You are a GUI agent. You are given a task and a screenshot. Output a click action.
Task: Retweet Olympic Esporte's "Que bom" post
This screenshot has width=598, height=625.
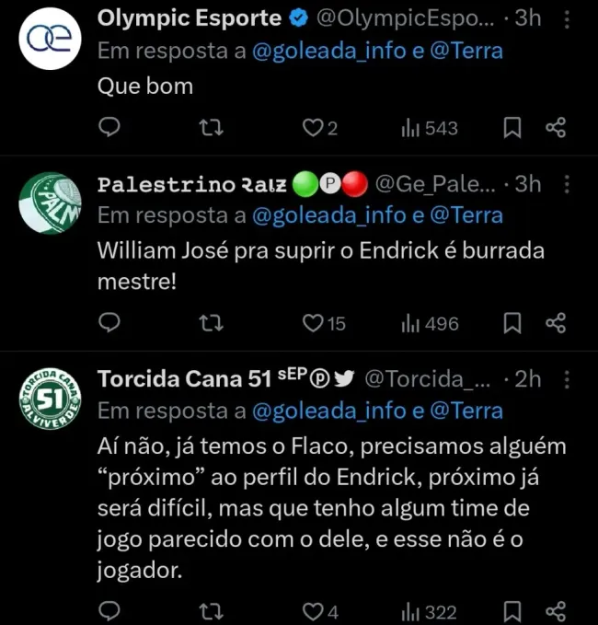click(x=211, y=128)
